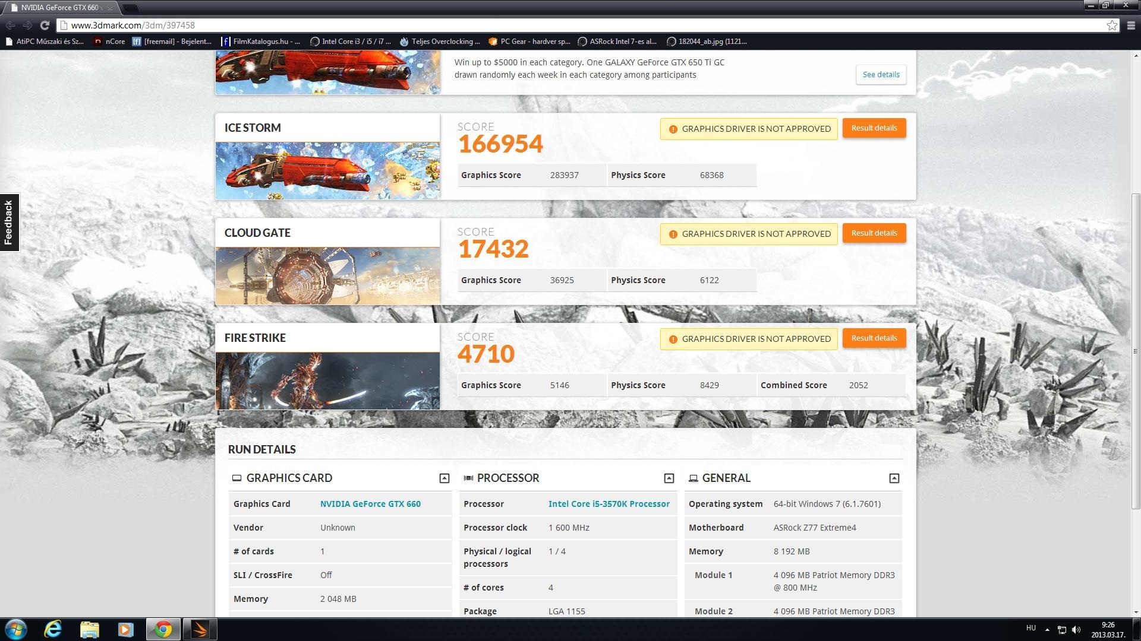Open Windows Explorer from the taskbar
The image size is (1141, 641).
(x=89, y=630)
